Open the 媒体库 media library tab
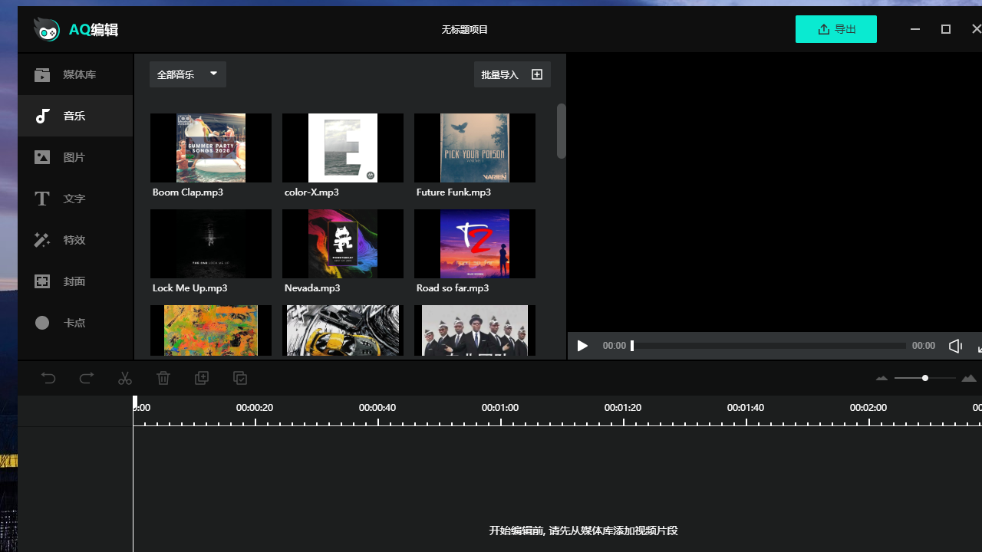Image resolution: width=982 pixels, height=552 pixels. 75,74
